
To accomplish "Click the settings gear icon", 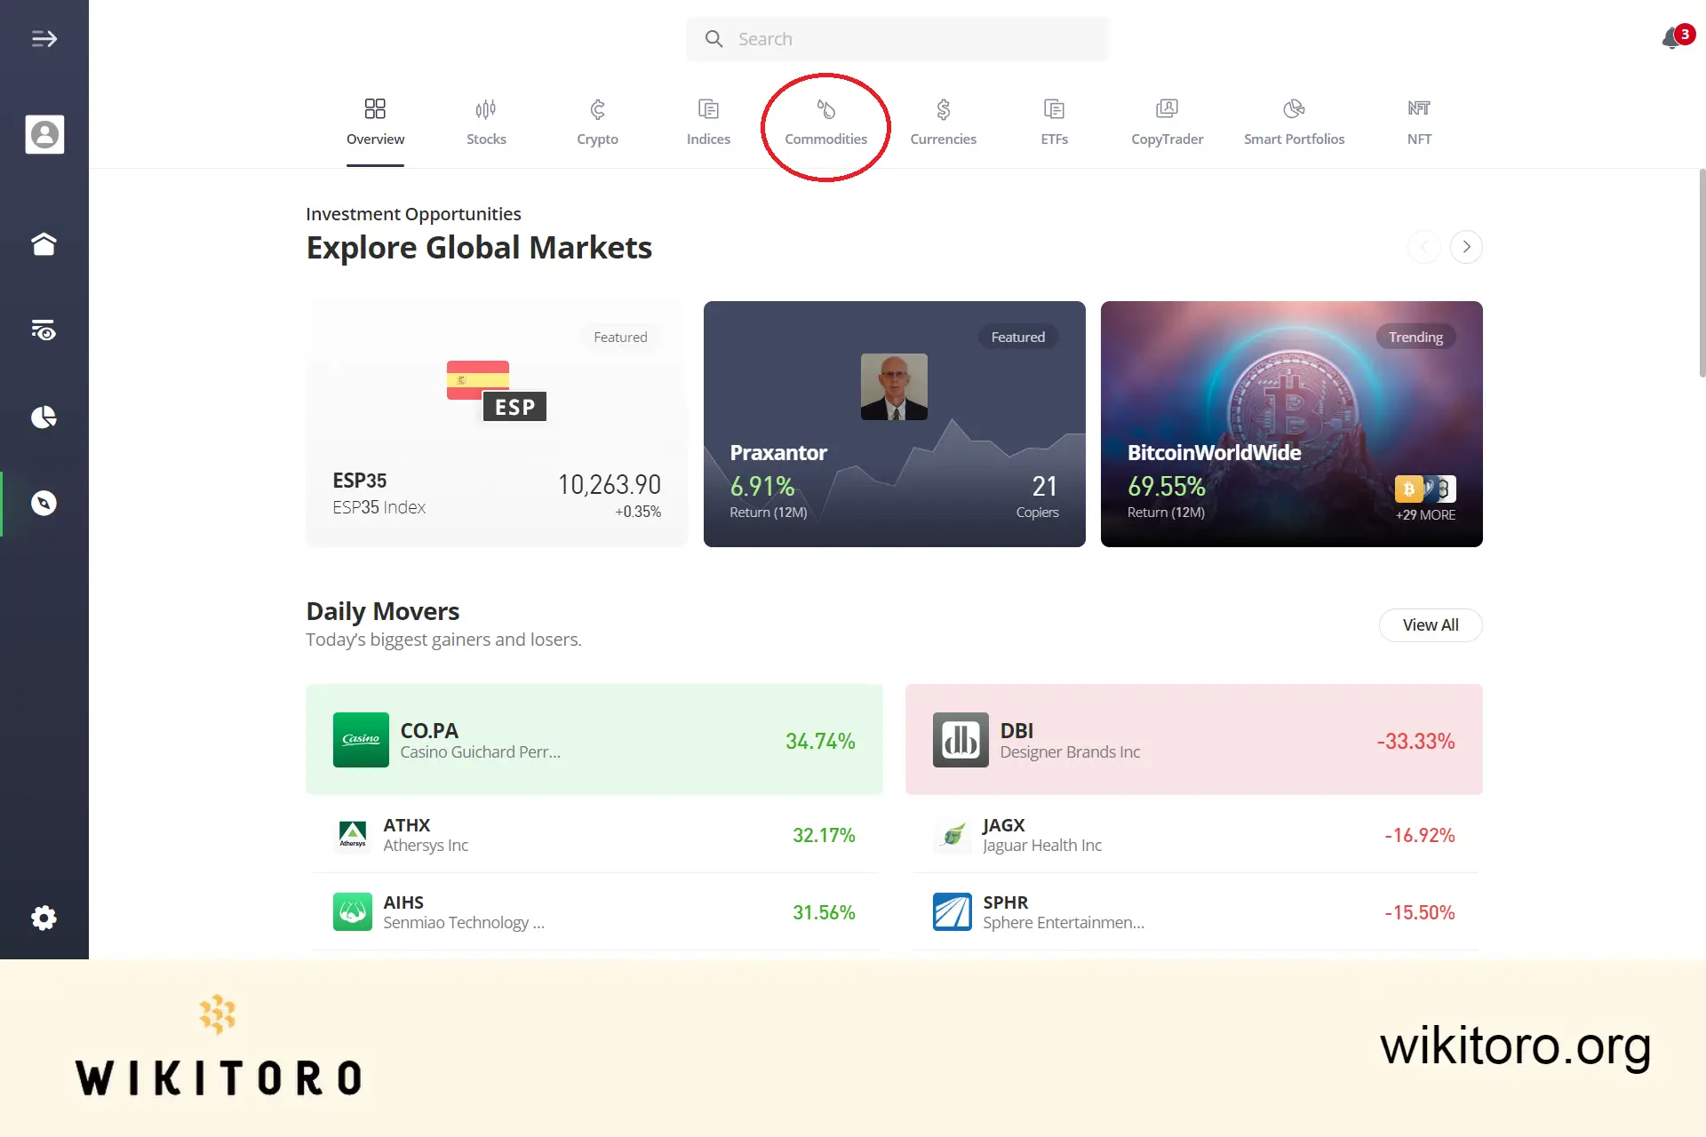I will 44,918.
